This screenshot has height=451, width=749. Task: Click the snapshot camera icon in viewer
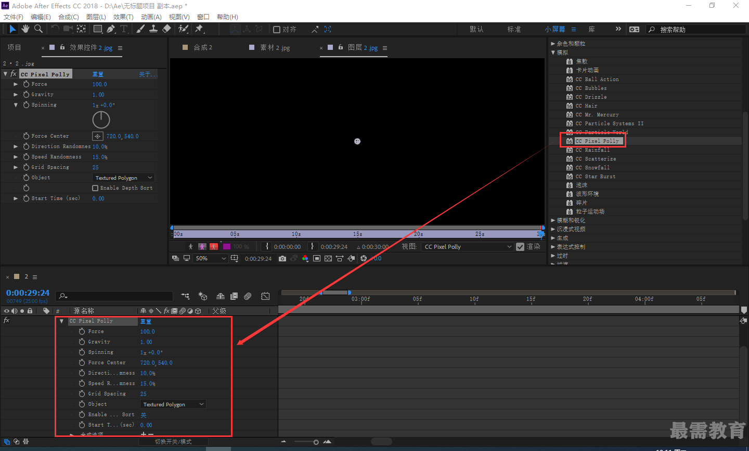pos(282,258)
